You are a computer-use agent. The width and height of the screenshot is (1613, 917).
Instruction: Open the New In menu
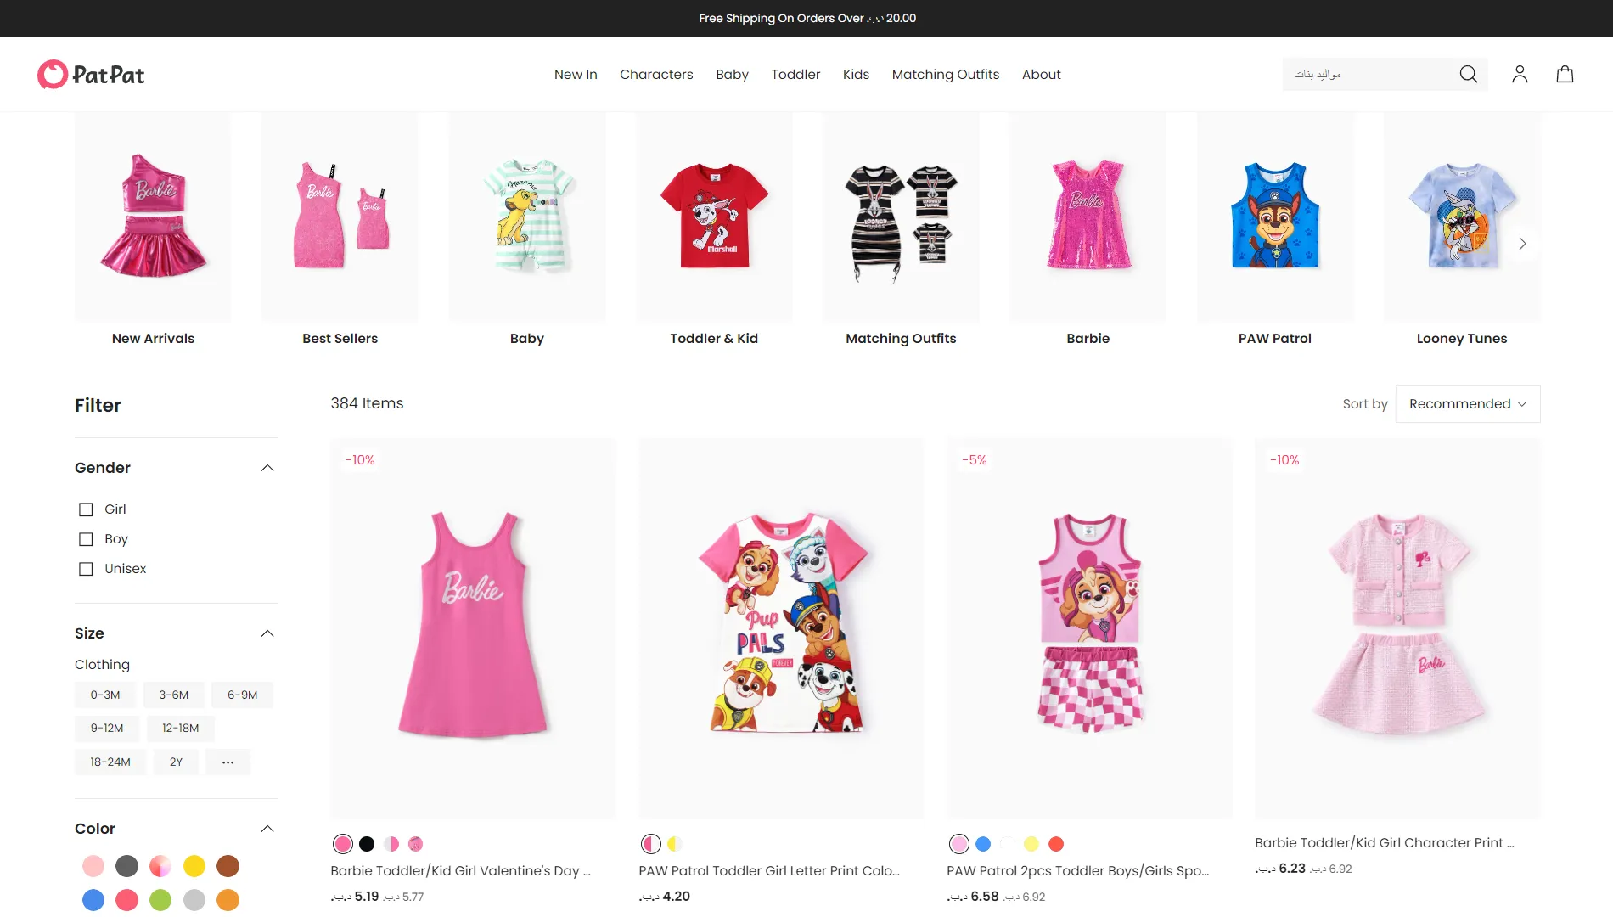(x=576, y=75)
